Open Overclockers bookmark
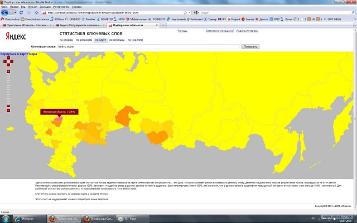 tap(11, 19)
